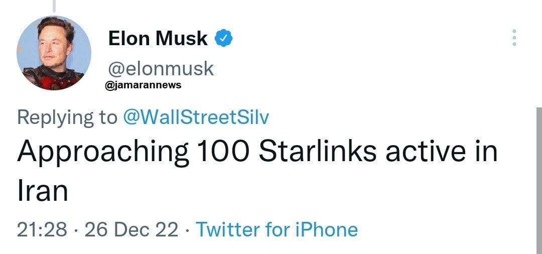Click the @jamarannews watermark text
Screen dimensions: 542x254
pos(144,85)
